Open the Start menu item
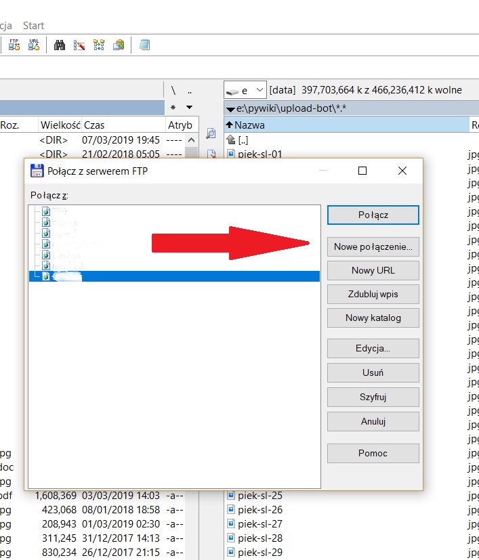 click(x=33, y=26)
